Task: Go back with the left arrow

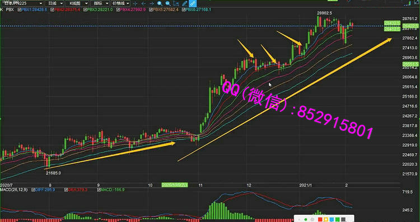Action: pos(143,3)
